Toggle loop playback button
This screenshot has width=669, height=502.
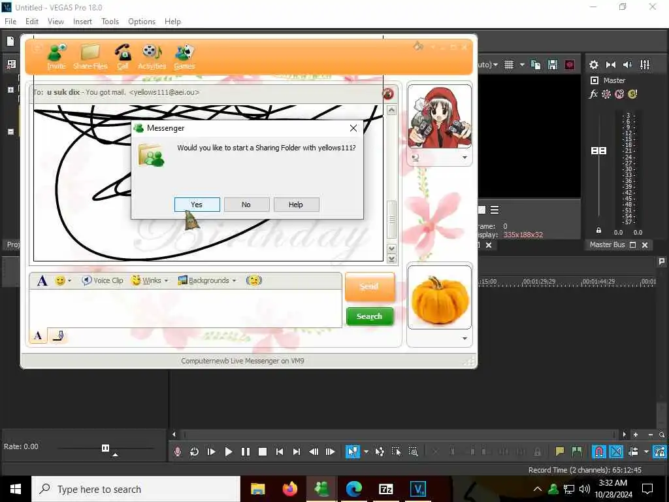coord(194,452)
